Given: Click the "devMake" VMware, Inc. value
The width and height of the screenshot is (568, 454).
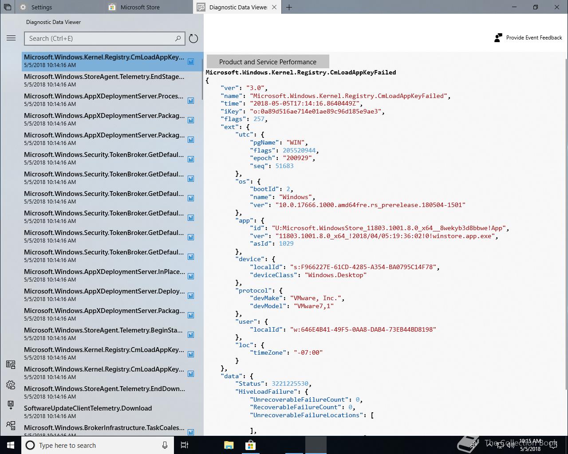Looking at the screenshot, I should (316, 298).
